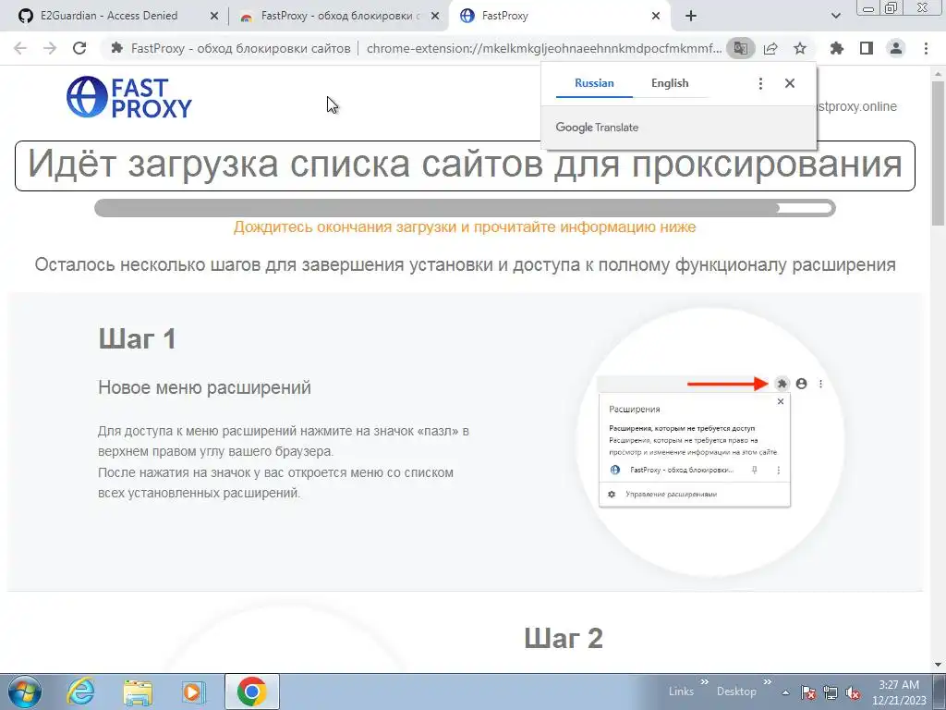Switch to the E2Guardian - Access Denied tab
This screenshot has height=710, width=946.
(x=109, y=16)
